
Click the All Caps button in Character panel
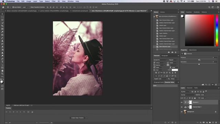[x=162, y=73]
